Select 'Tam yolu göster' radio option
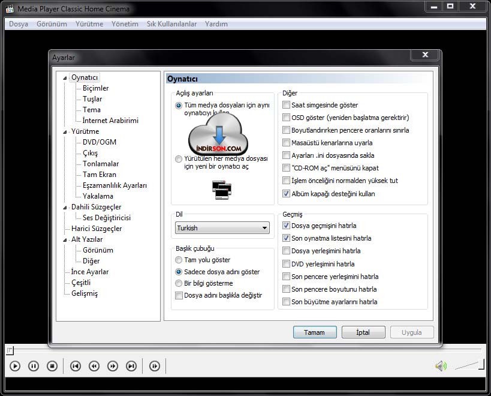Image resolution: width=491 pixels, height=396 pixels. [x=179, y=260]
